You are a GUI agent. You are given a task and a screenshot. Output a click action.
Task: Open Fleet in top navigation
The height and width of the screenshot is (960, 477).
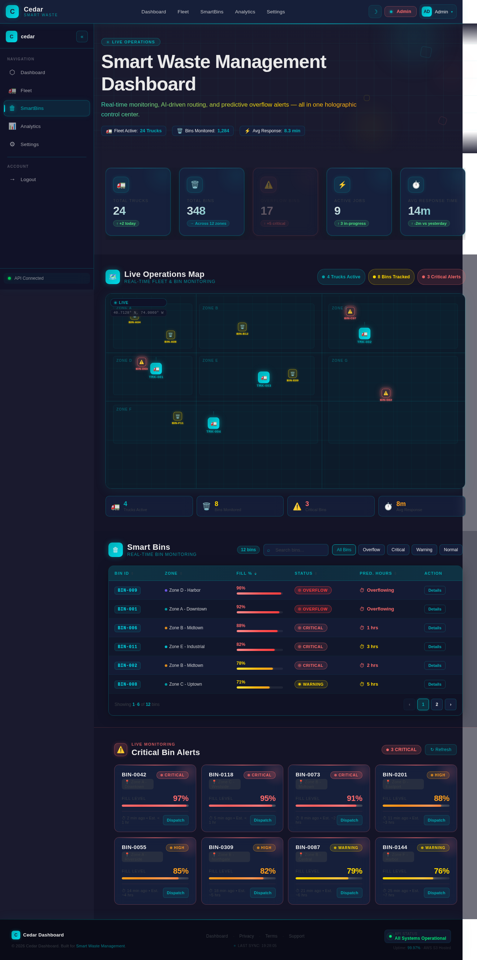183,12
